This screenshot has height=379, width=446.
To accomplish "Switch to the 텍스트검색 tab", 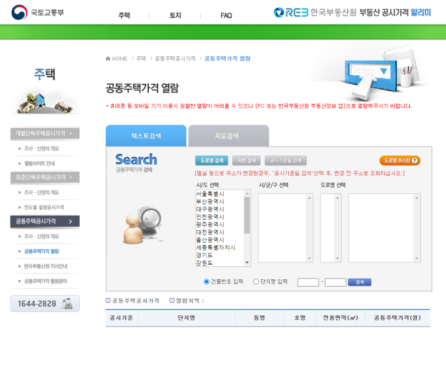I will [146, 135].
